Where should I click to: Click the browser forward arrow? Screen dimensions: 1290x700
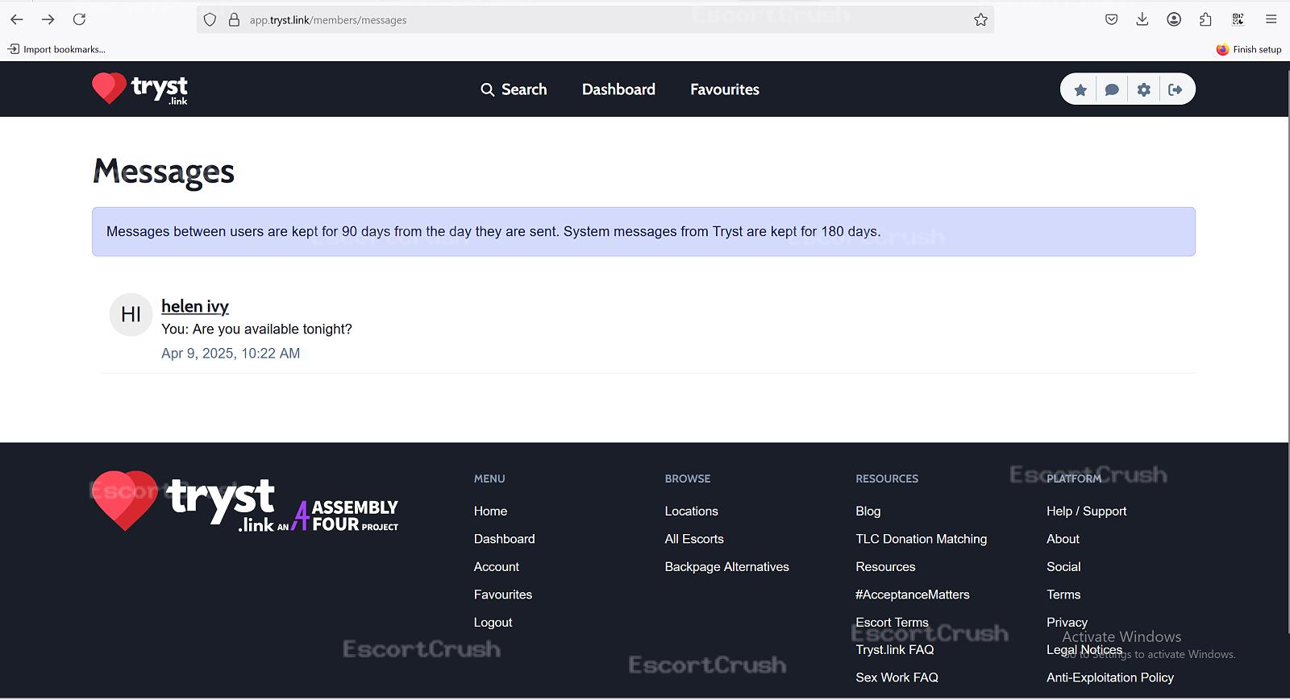coord(48,19)
